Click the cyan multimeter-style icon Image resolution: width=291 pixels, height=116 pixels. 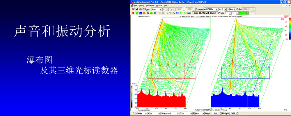pos(155,13)
